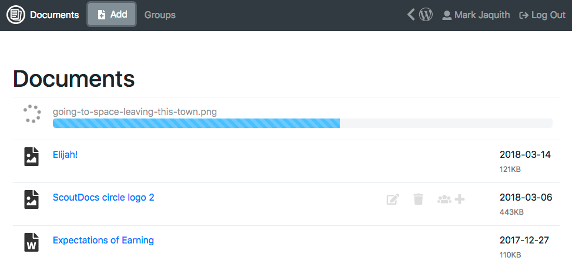
Task: Open the Expectations of Earning document
Action: 103,240
